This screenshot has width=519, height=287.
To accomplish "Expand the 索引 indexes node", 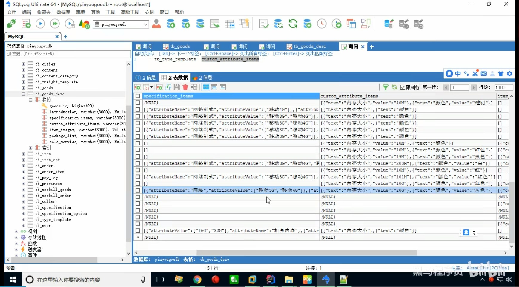I will pyautogui.click(x=30, y=148).
